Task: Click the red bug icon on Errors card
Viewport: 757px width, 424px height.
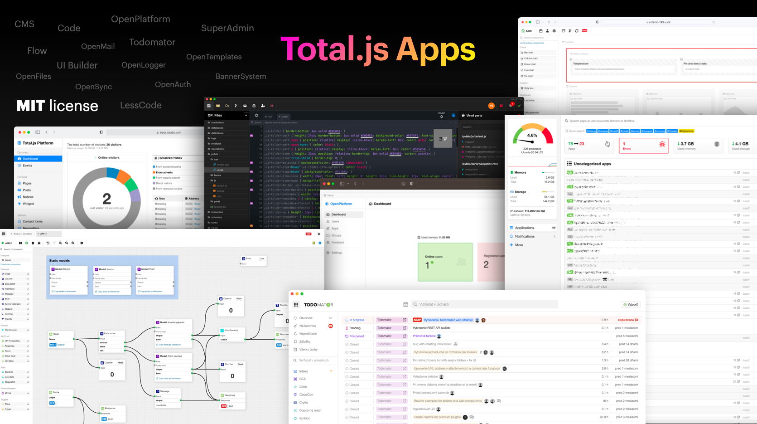Action: tap(662, 144)
